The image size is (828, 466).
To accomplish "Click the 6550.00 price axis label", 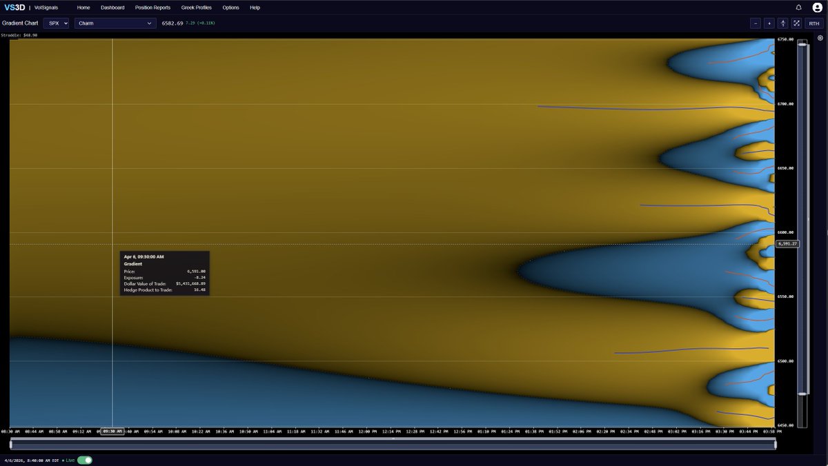I will (787, 296).
